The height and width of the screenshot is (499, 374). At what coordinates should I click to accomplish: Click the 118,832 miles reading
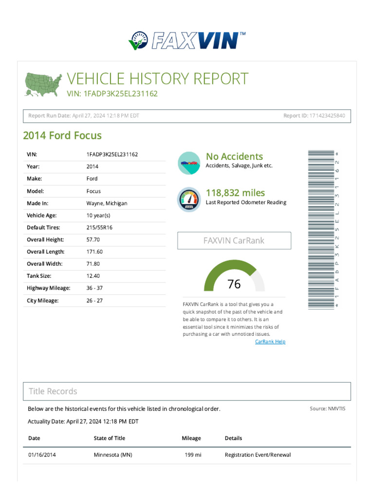pos(235,193)
